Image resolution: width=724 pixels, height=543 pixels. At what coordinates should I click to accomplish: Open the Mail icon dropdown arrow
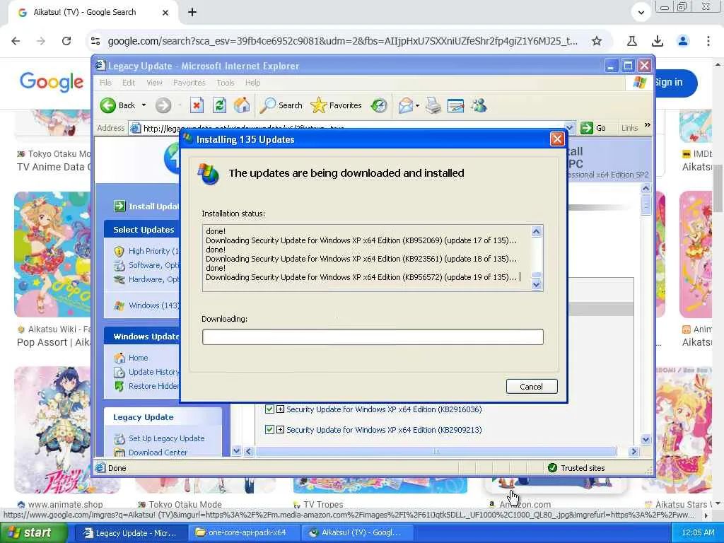point(417,106)
